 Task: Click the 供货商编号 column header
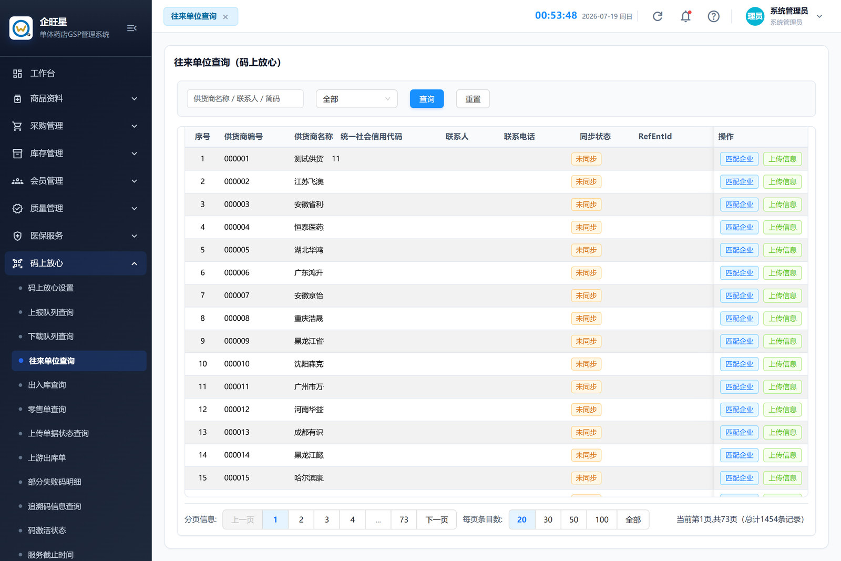pos(243,137)
